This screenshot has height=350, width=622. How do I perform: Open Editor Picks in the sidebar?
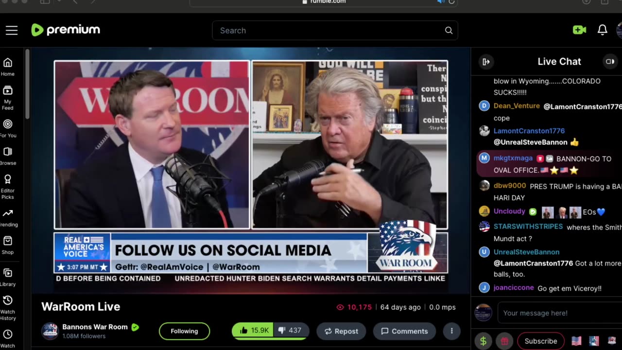[8, 187]
